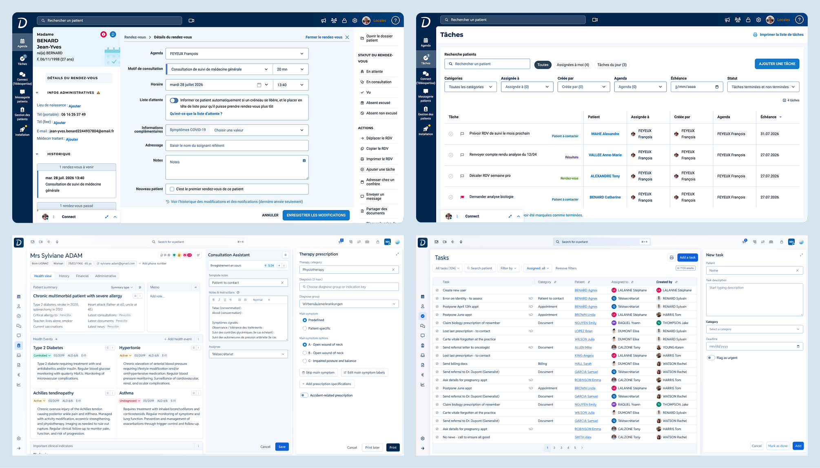Clear the Physiotherapy therapy category with the X

tap(393, 270)
